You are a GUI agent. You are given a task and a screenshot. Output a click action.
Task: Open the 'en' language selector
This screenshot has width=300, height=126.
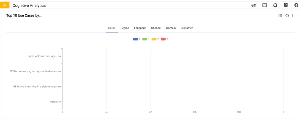pyautogui.click(x=254, y=5)
